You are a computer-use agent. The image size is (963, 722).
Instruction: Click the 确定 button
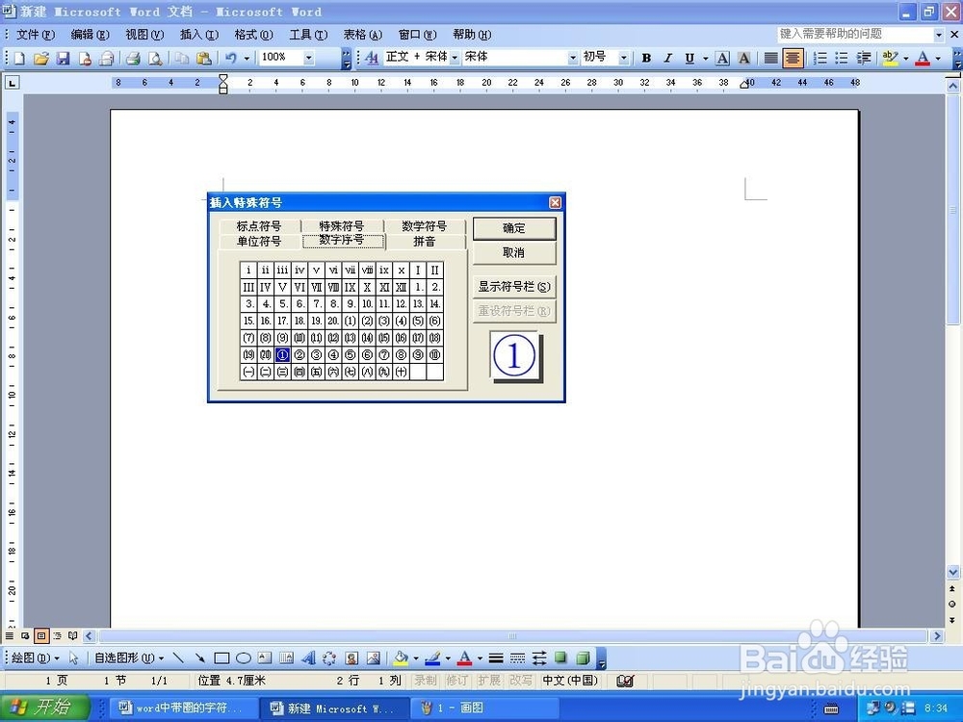tap(514, 228)
